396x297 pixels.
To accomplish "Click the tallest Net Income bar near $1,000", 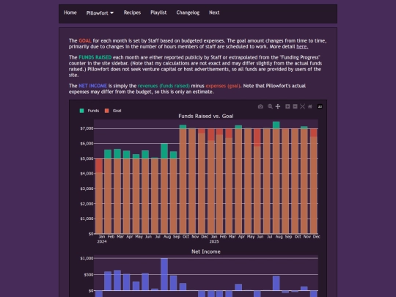I will (164, 274).
